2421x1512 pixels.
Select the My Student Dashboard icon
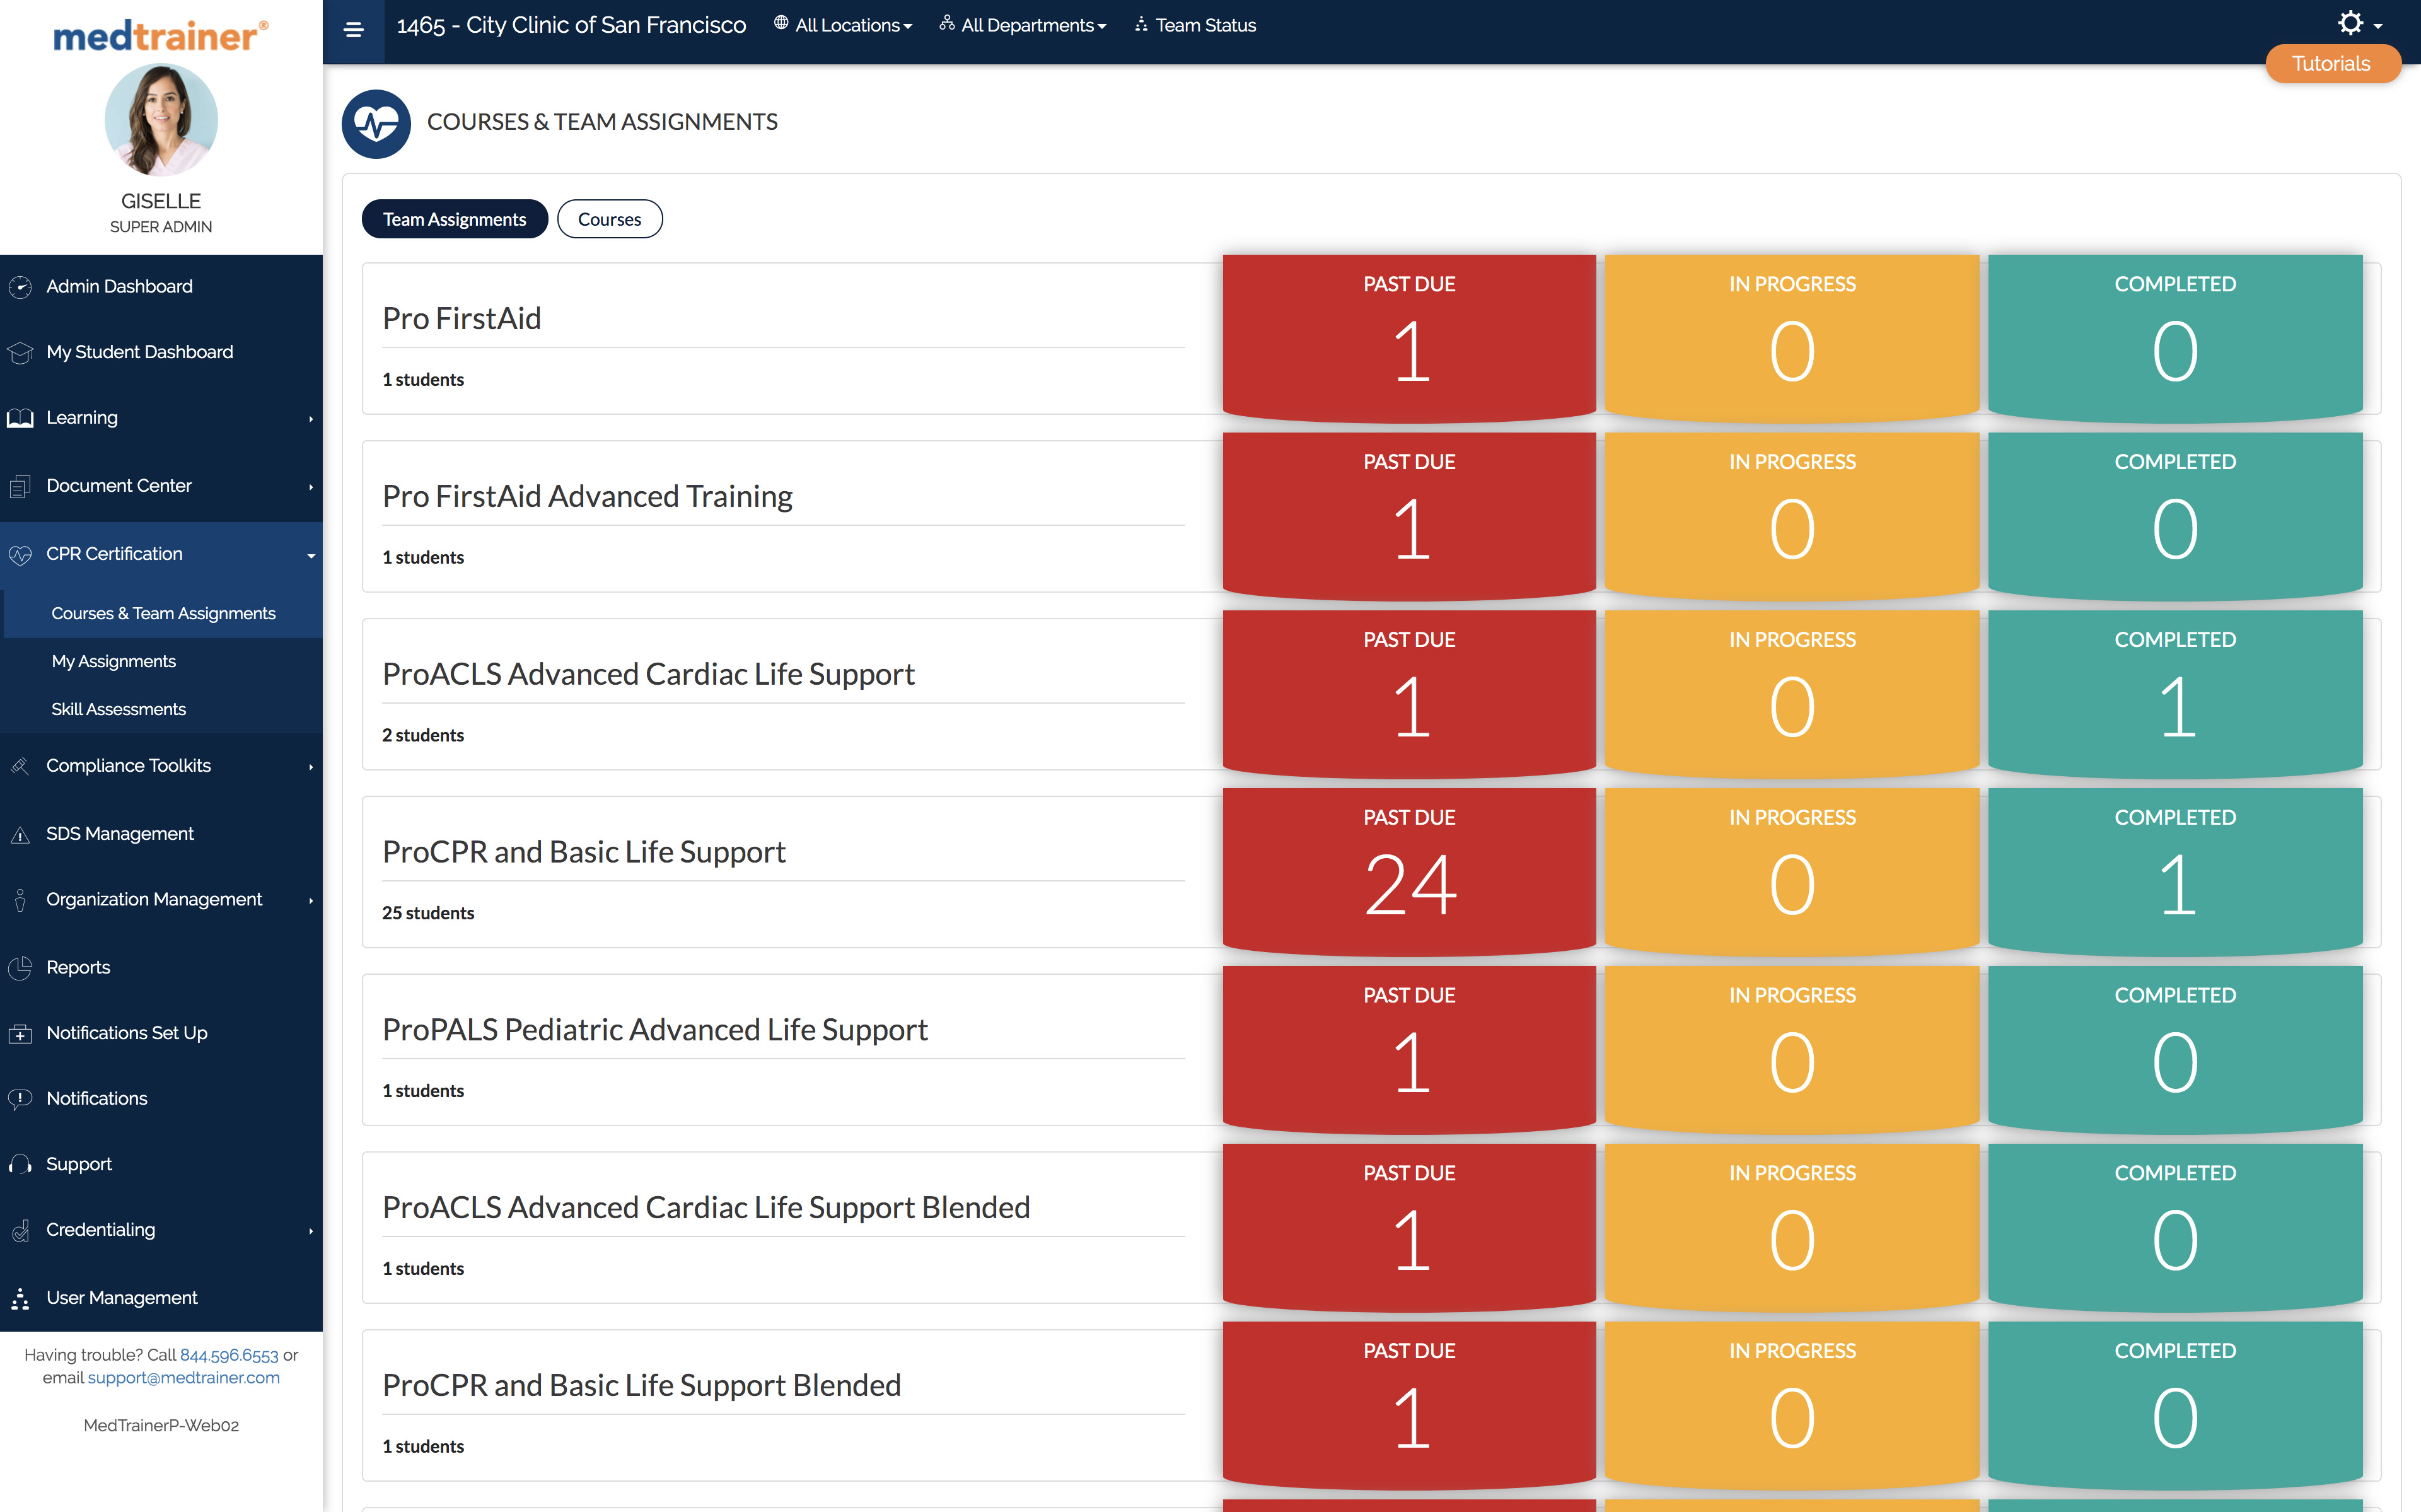21,351
